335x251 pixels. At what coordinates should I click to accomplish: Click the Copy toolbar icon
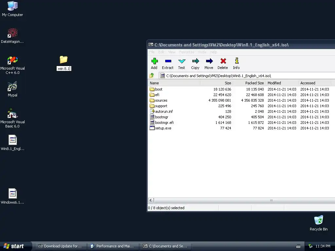195,61
